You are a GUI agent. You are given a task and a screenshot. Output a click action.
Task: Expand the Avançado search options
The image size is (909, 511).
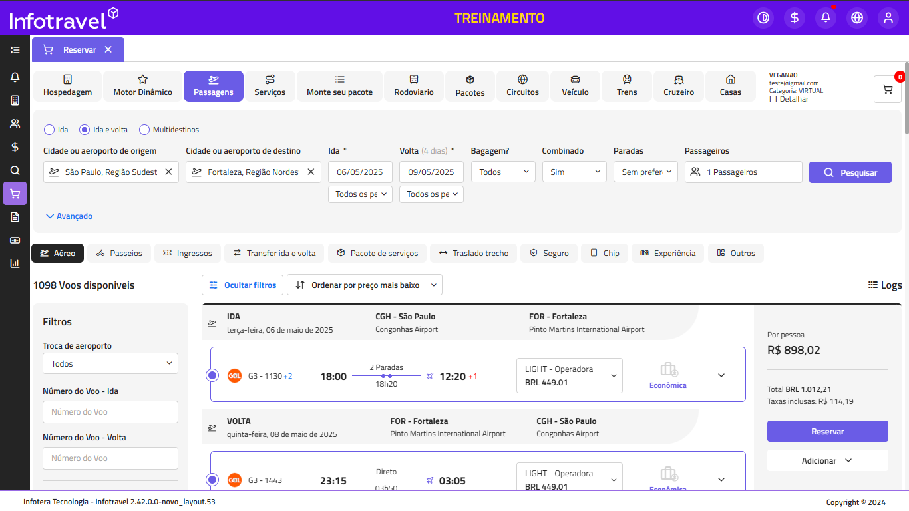coord(69,216)
